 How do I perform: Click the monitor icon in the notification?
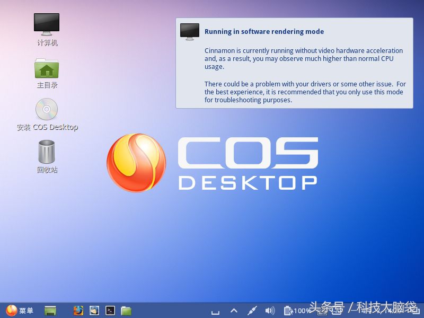point(190,31)
